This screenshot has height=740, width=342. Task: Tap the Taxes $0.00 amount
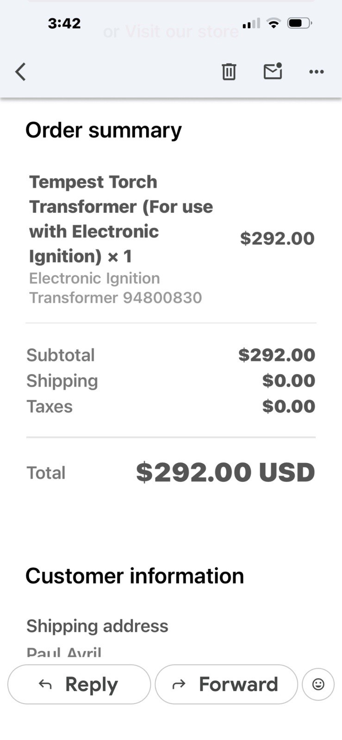click(x=288, y=407)
